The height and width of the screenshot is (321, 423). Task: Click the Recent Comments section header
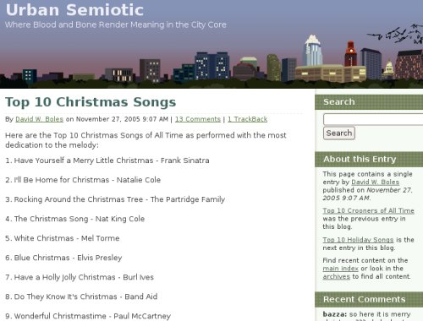369,299
